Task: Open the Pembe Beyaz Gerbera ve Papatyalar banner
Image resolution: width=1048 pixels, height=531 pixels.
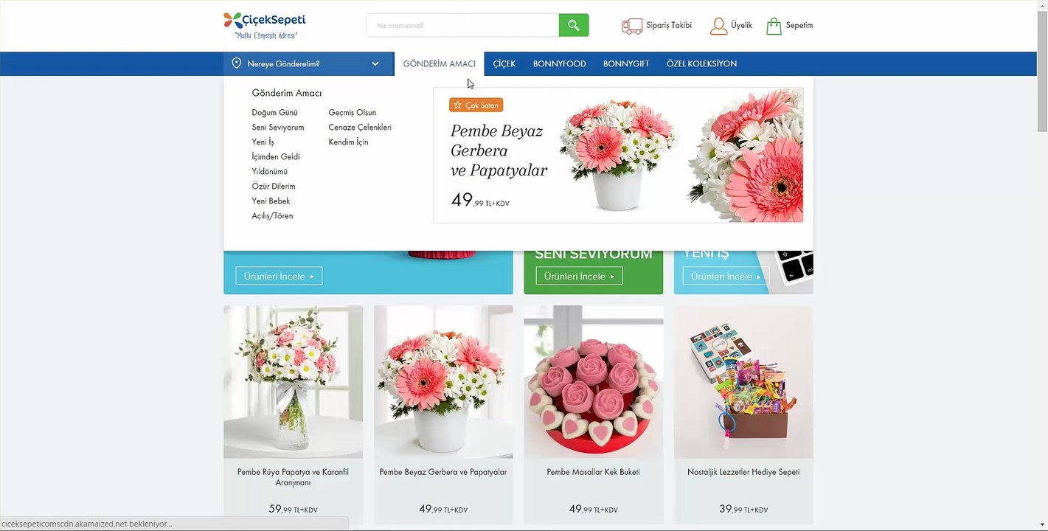Action: point(618,155)
